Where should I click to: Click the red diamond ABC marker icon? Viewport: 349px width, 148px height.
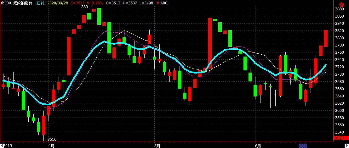[158, 3]
